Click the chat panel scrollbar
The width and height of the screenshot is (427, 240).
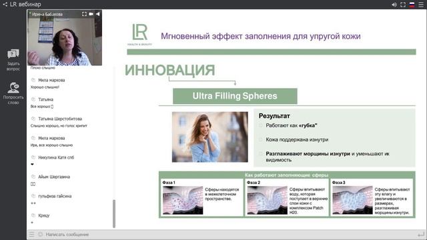coord(114,214)
